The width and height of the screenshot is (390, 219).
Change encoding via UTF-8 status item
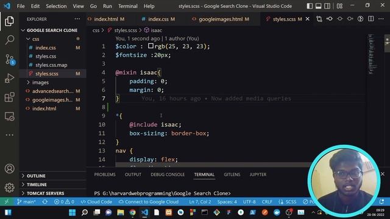249,201
